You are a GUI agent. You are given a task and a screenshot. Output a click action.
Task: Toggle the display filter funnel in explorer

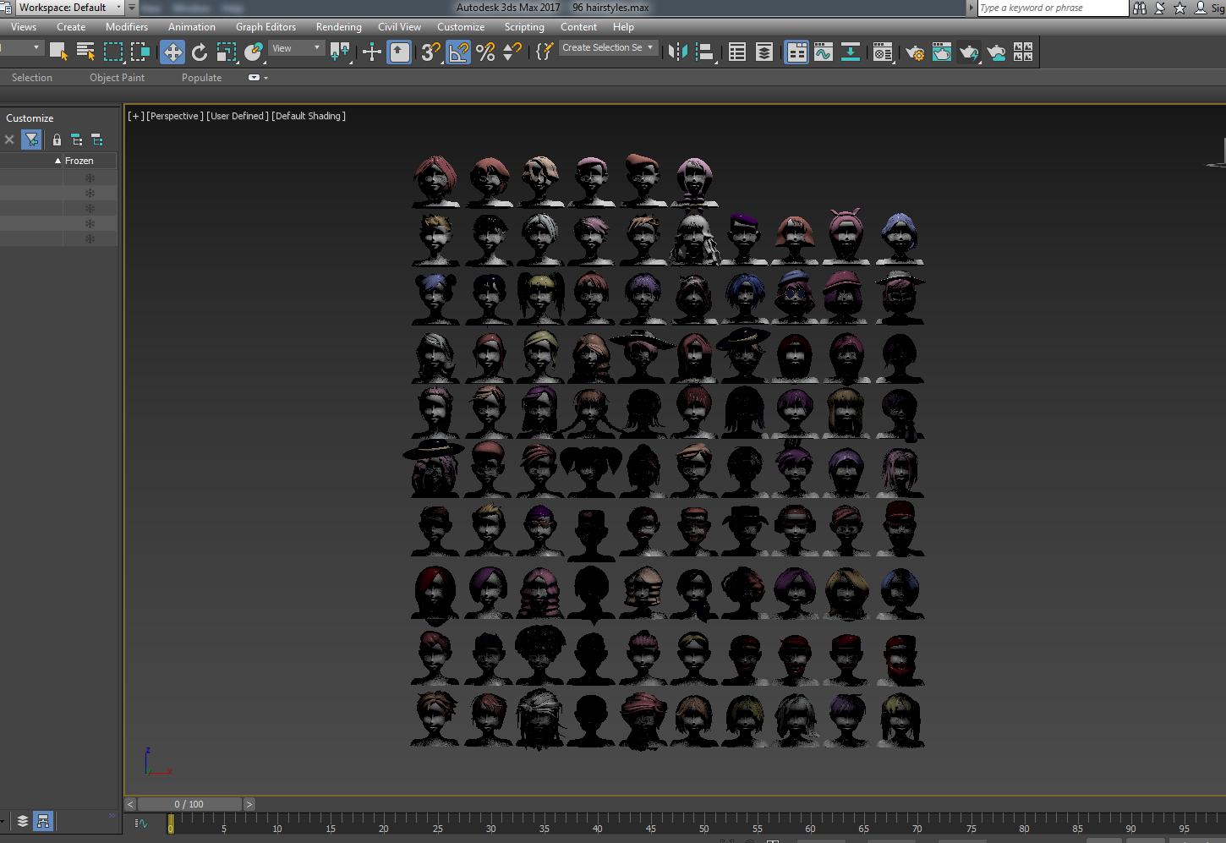(31, 140)
